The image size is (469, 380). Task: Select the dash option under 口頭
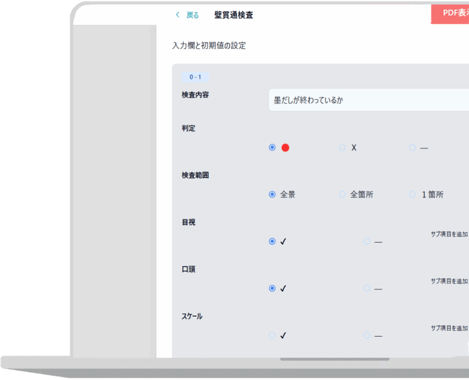coord(366,288)
